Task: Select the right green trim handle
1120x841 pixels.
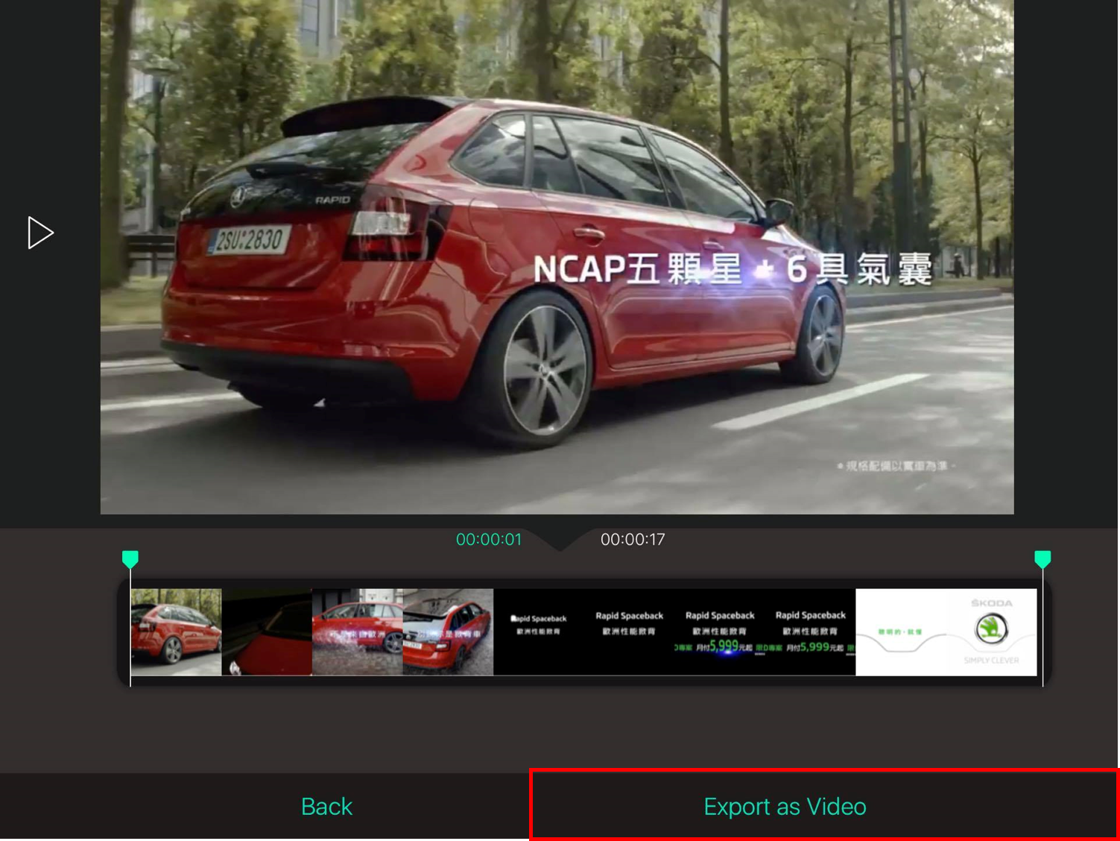Action: pos(1043,559)
